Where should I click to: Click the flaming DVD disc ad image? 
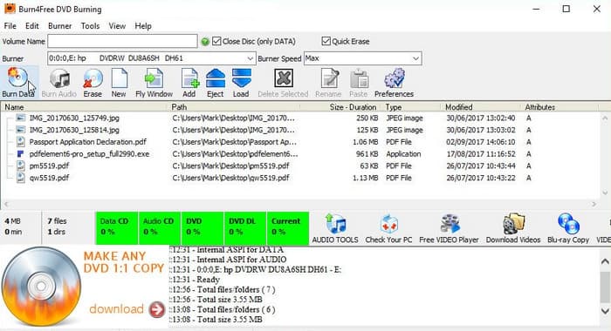click(41, 287)
